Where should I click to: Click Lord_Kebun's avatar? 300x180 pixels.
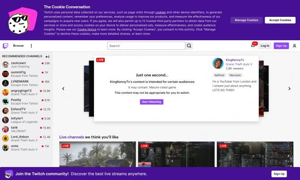click(5, 138)
